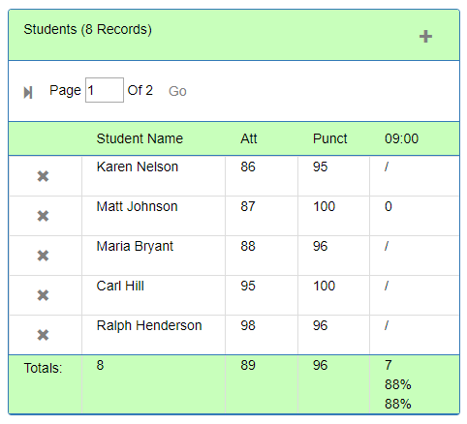
Task: Click the page number input field
Action: point(105,90)
